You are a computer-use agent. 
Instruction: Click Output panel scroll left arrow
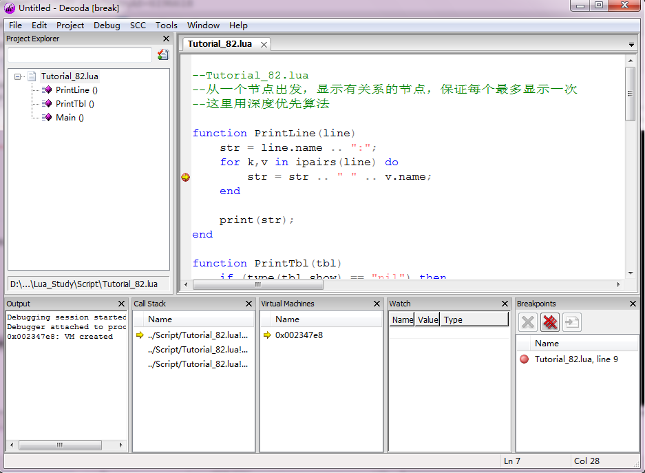point(12,445)
